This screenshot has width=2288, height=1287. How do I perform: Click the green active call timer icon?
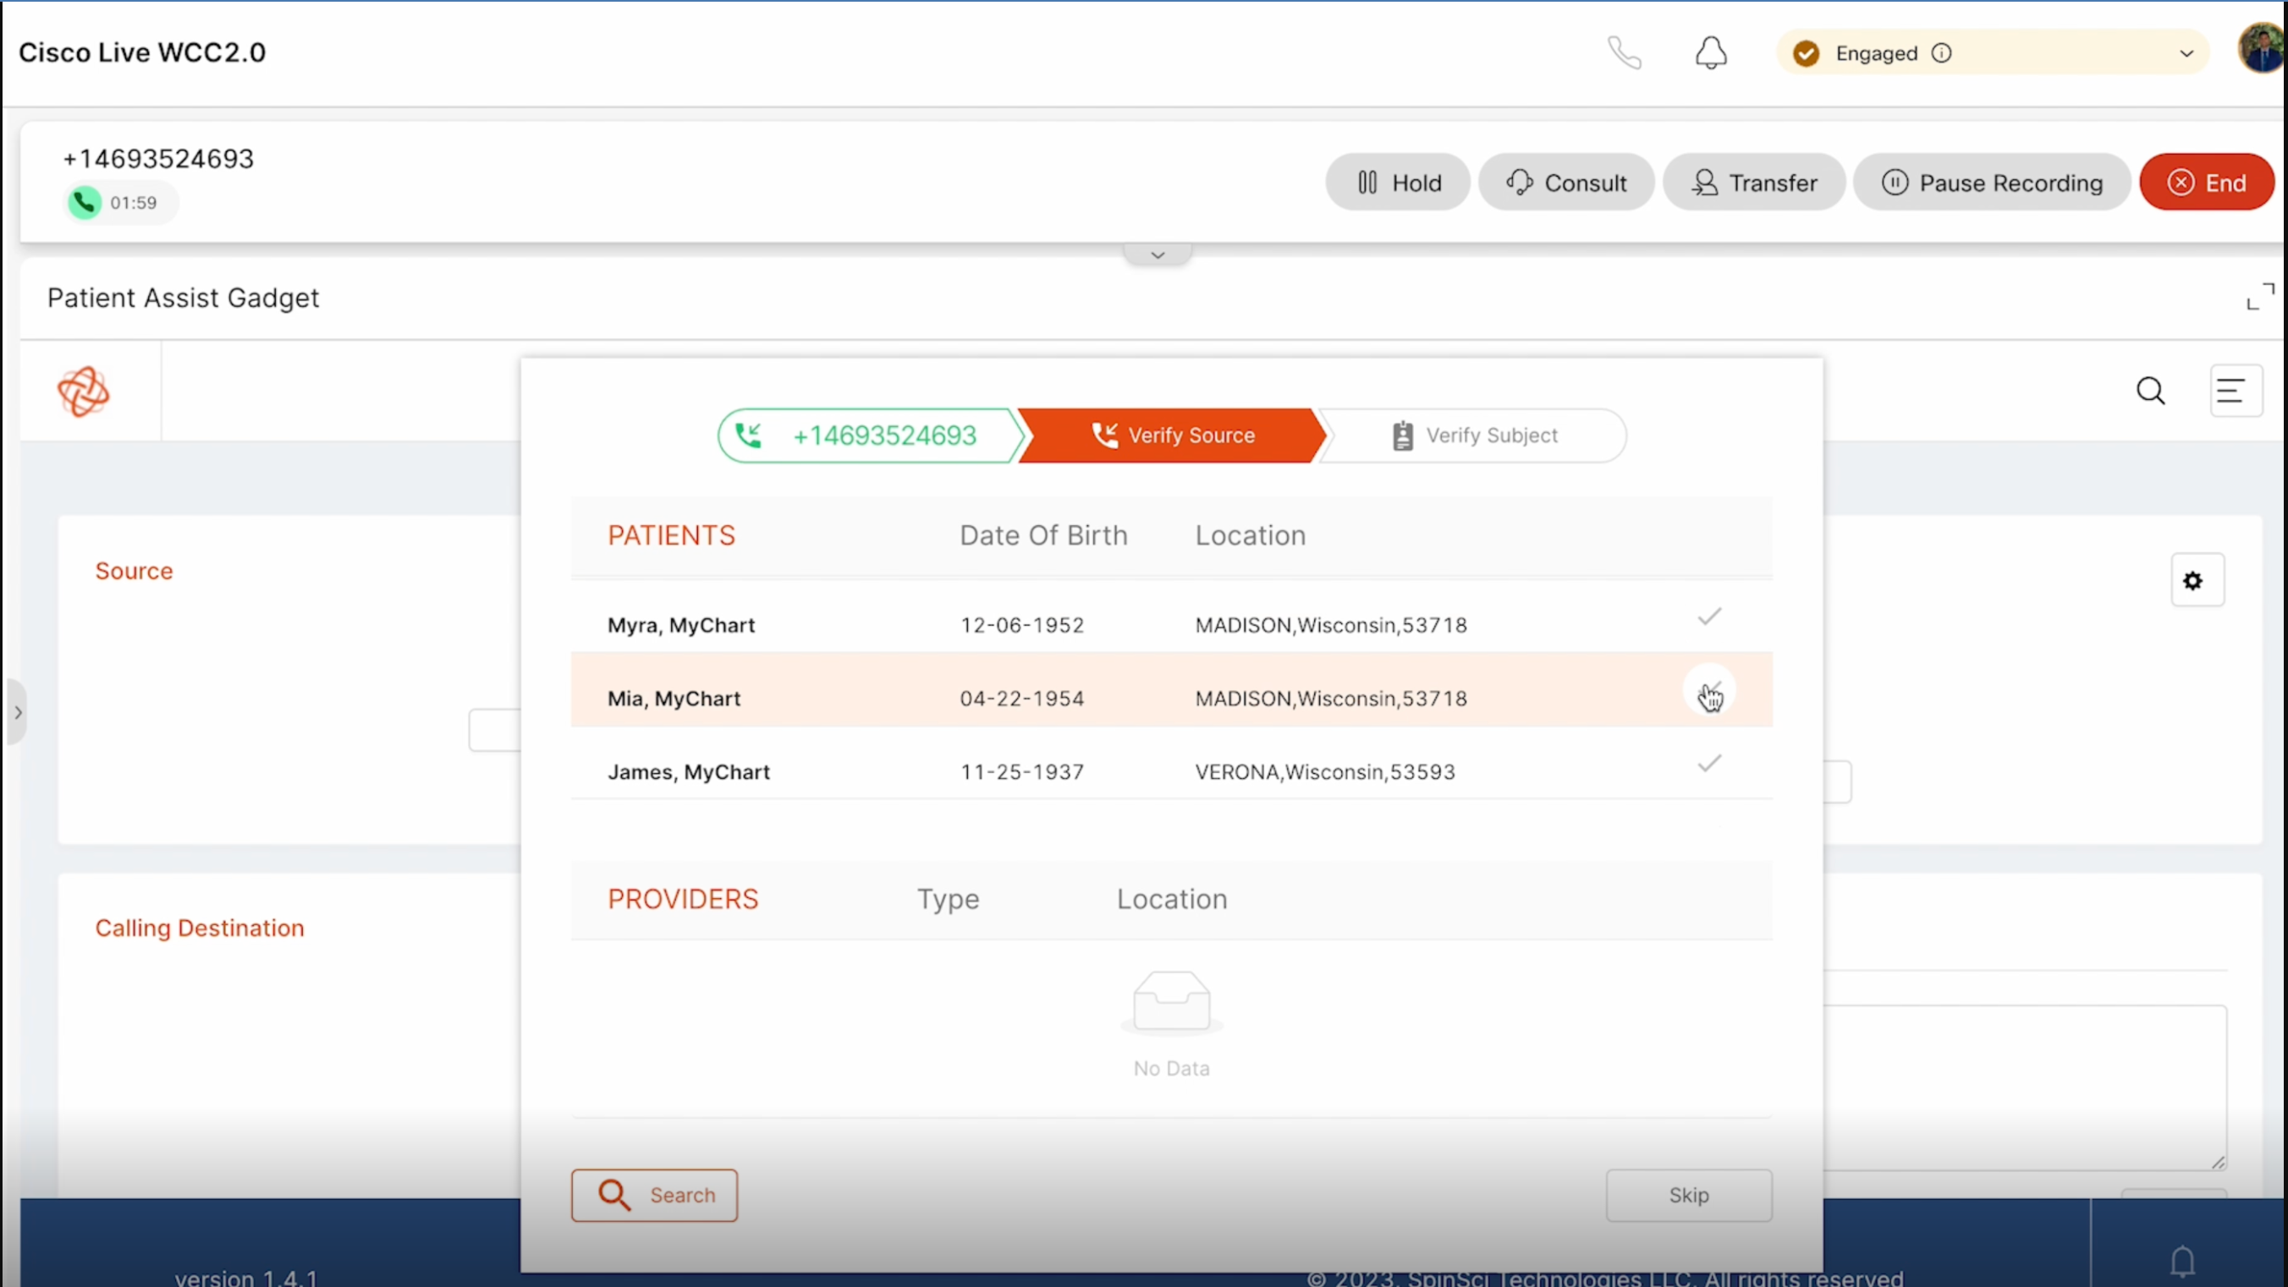pos(85,202)
